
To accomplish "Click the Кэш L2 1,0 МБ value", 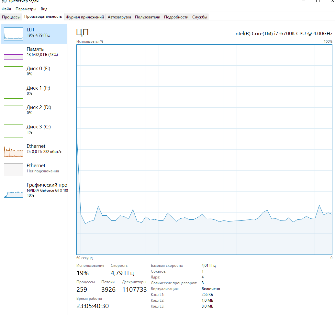I will 207,300.
